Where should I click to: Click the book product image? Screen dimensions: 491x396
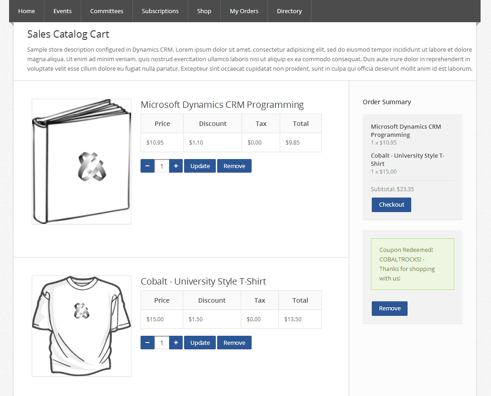[82, 162]
